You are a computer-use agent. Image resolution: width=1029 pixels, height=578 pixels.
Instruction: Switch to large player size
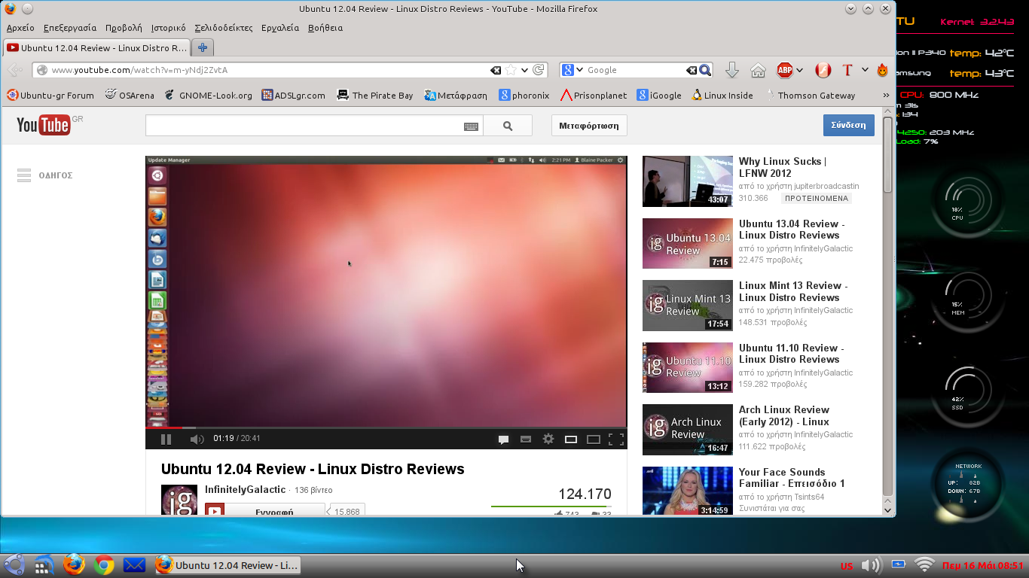coord(594,440)
